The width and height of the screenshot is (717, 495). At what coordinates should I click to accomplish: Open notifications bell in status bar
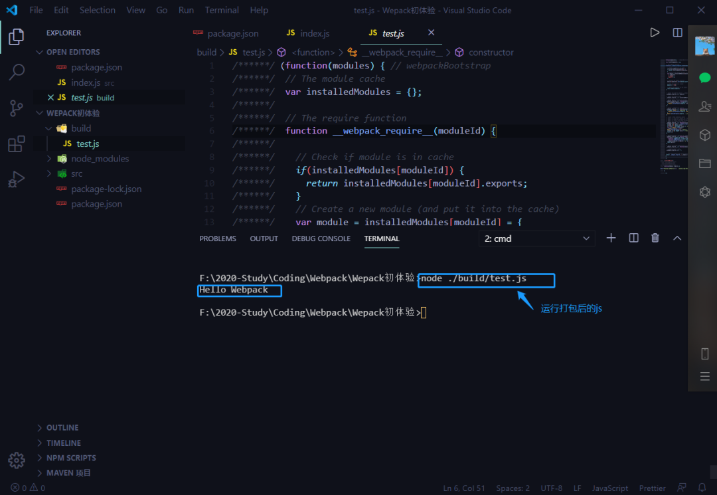[x=702, y=488]
